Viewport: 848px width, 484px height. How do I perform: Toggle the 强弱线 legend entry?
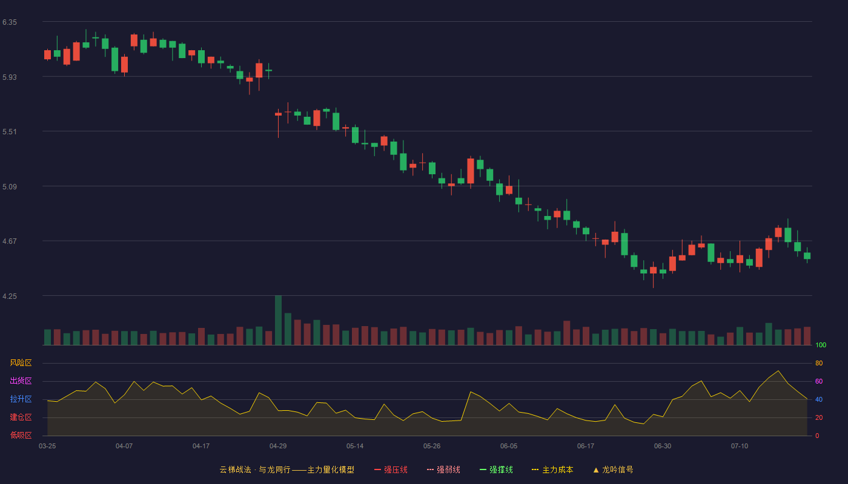[443, 469]
